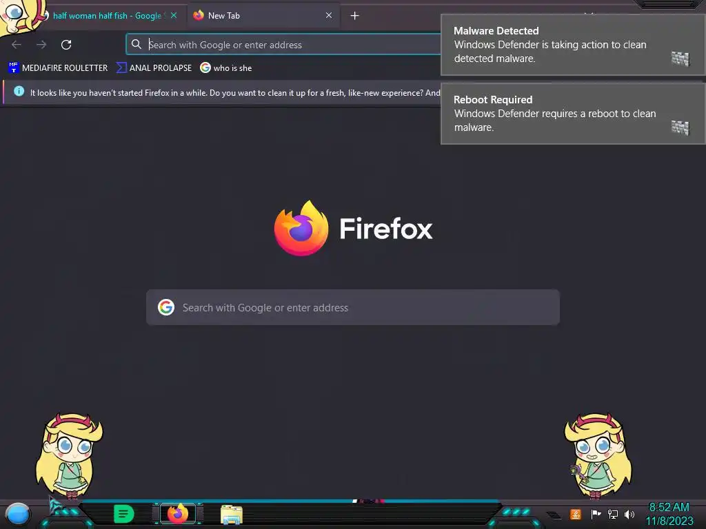
Task: Click the Firefox taskbar button
Action: click(x=178, y=514)
